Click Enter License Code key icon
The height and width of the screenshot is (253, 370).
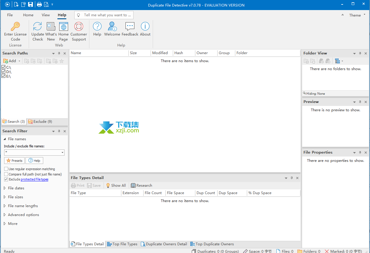click(15, 31)
